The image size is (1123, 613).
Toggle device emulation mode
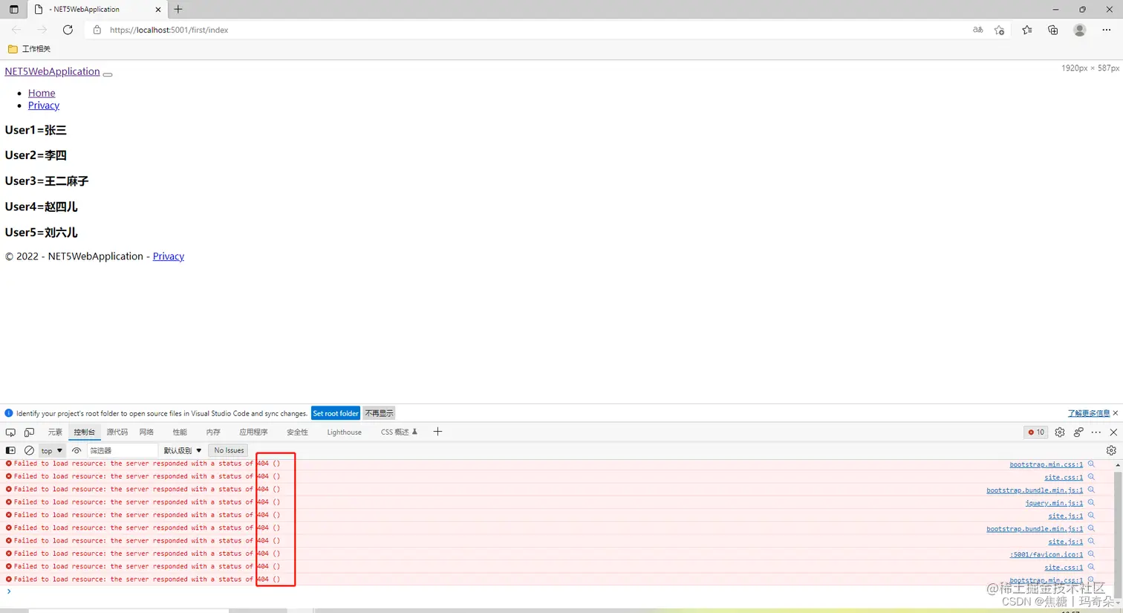pos(29,432)
